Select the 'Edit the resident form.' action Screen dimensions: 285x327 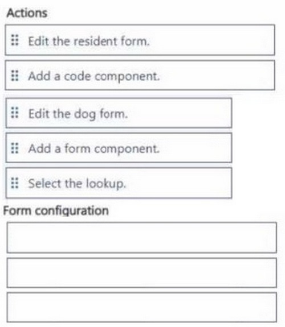point(140,40)
